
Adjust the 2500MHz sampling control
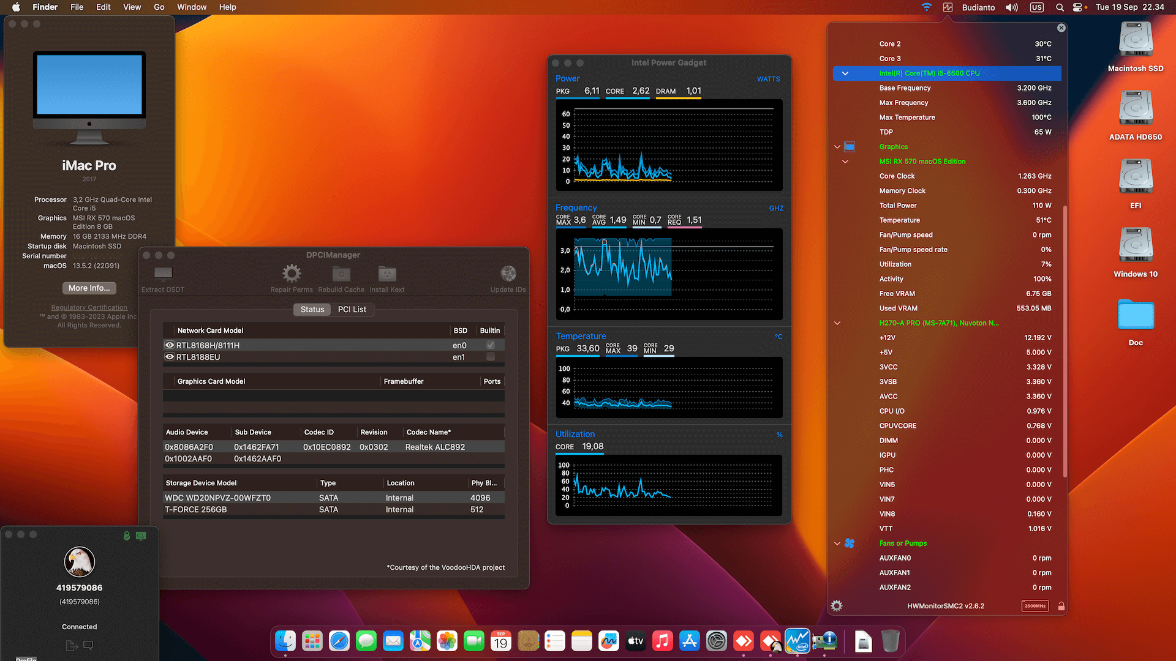click(1035, 606)
